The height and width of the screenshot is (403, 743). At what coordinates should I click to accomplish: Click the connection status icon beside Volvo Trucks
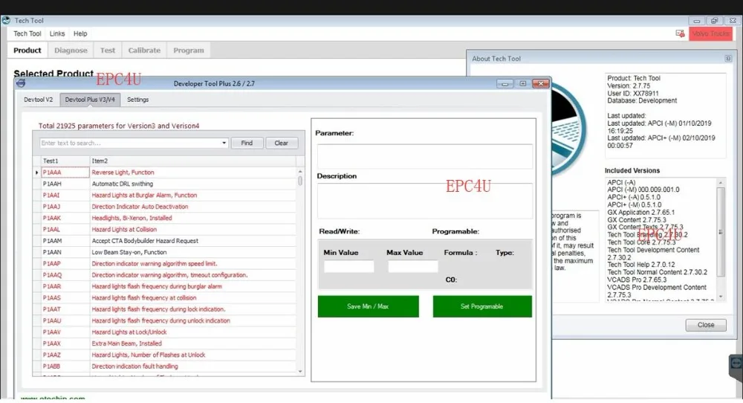click(680, 33)
